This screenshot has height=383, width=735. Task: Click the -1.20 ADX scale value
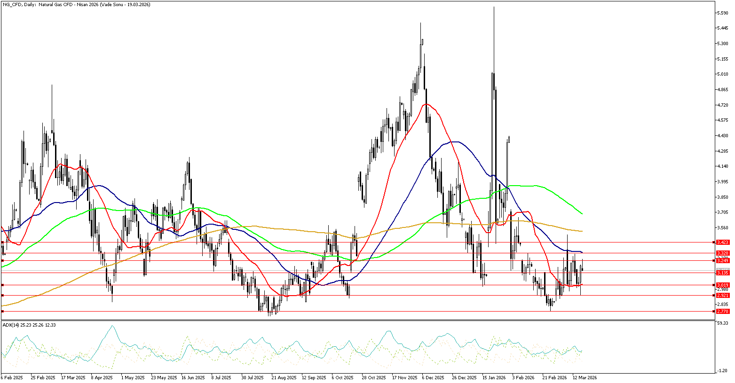click(722, 371)
